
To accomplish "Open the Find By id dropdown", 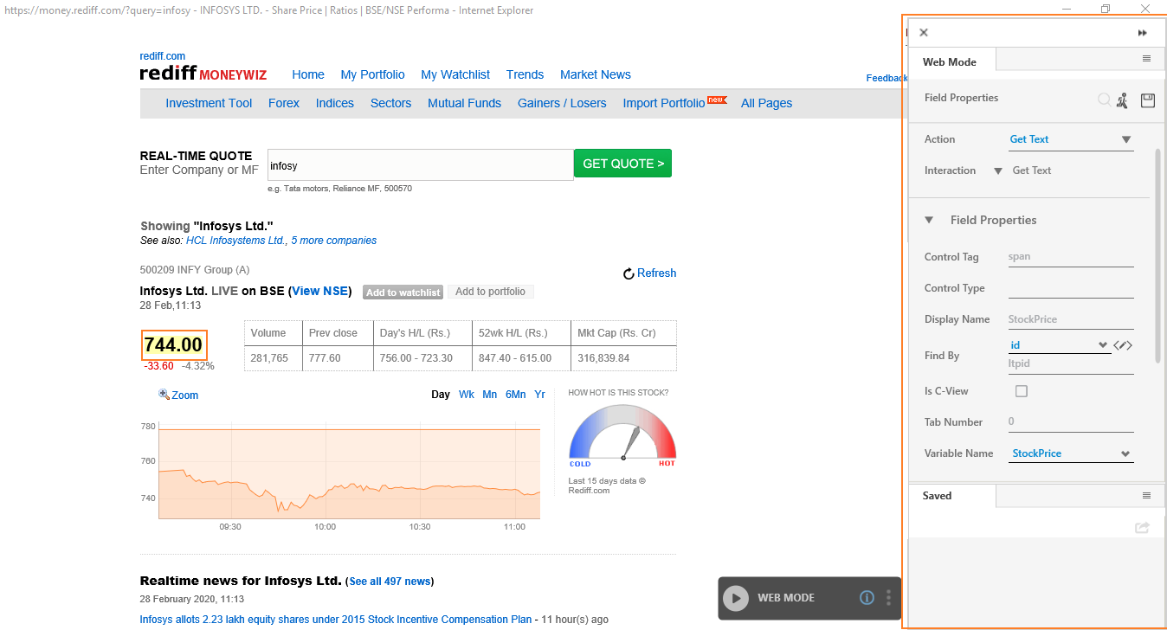I will (1060, 345).
